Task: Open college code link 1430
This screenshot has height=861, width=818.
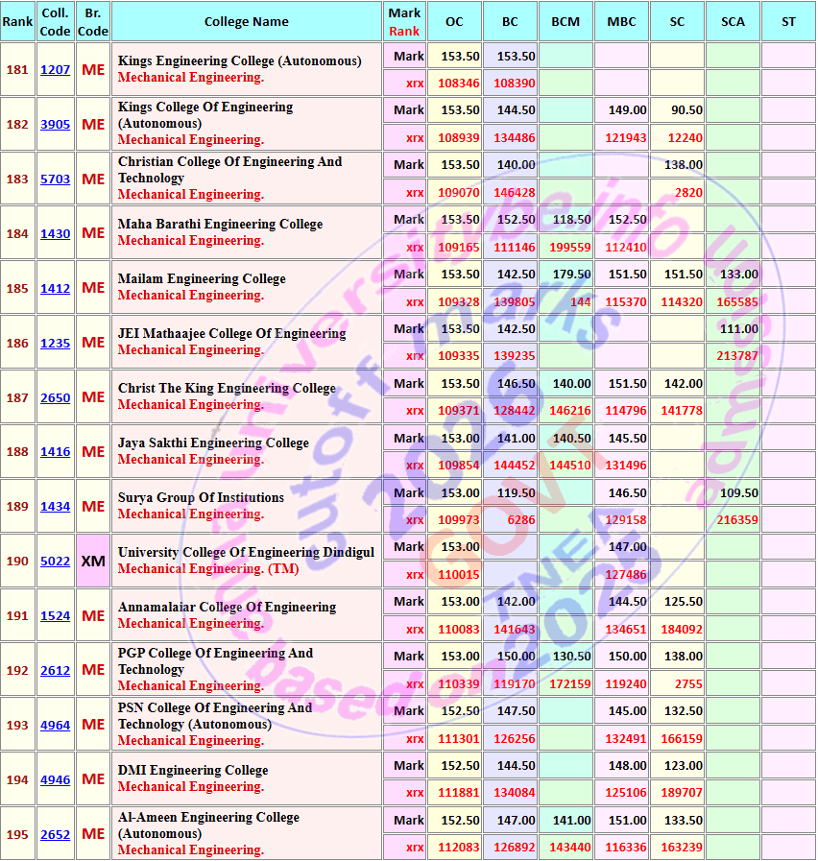Action: point(55,233)
